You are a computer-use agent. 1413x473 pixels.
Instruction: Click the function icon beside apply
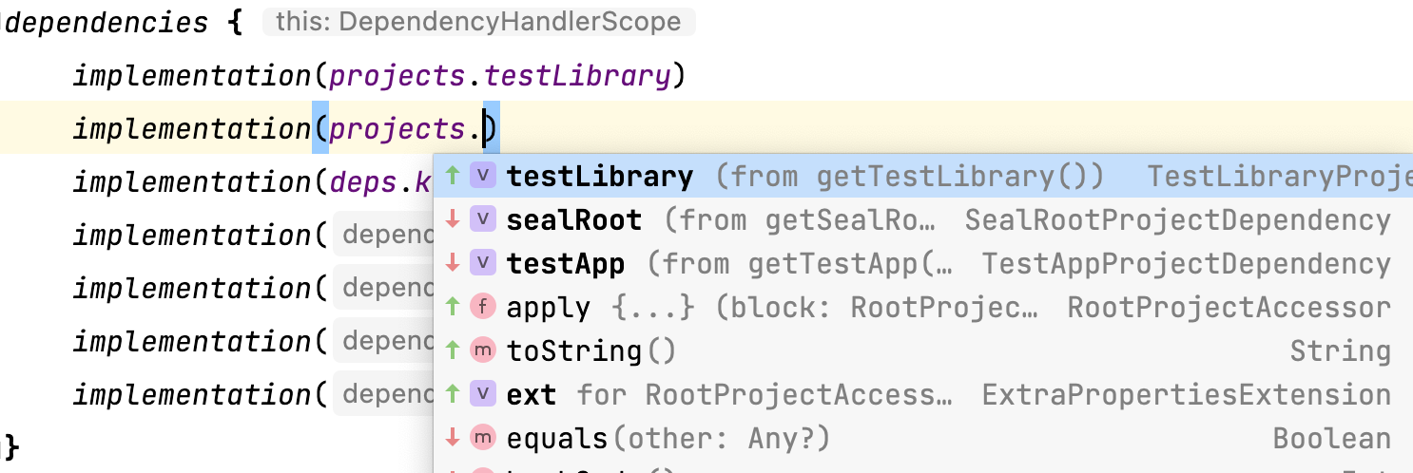pyautogui.click(x=484, y=307)
